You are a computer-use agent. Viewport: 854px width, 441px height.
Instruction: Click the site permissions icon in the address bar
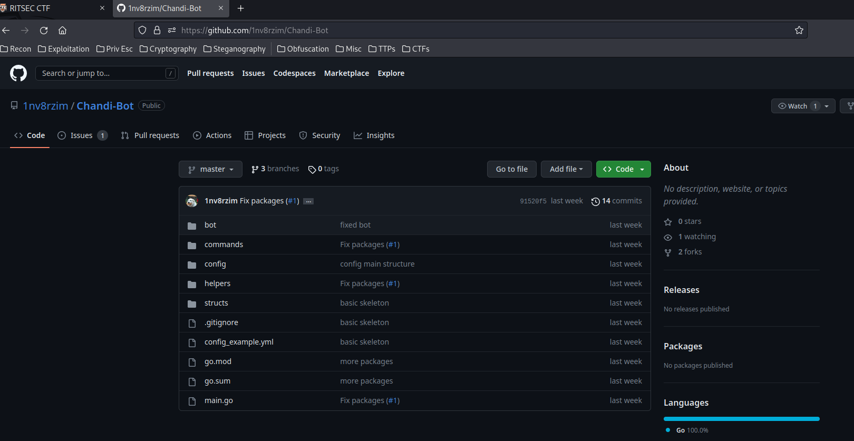coord(172,31)
